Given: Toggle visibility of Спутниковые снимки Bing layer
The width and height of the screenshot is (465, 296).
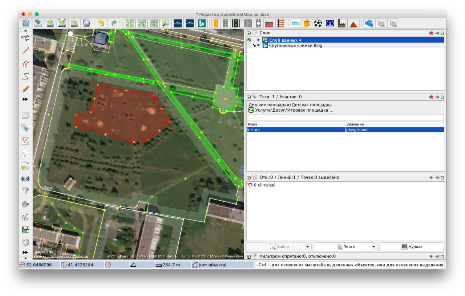Looking at the screenshot, I should pyautogui.click(x=259, y=46).
